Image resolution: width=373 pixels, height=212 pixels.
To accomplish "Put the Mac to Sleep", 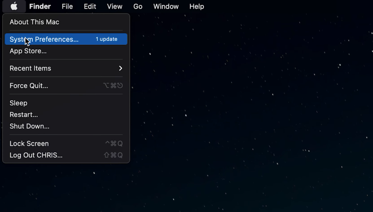I will pyautogui.click(x=18, y=103).
